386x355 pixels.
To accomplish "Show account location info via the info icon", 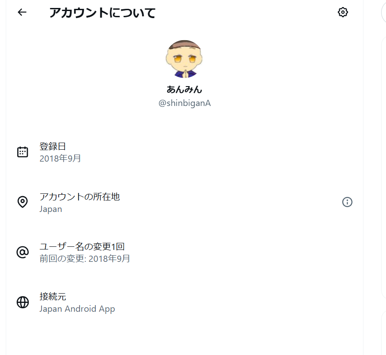I will click(x=347, y=202).
